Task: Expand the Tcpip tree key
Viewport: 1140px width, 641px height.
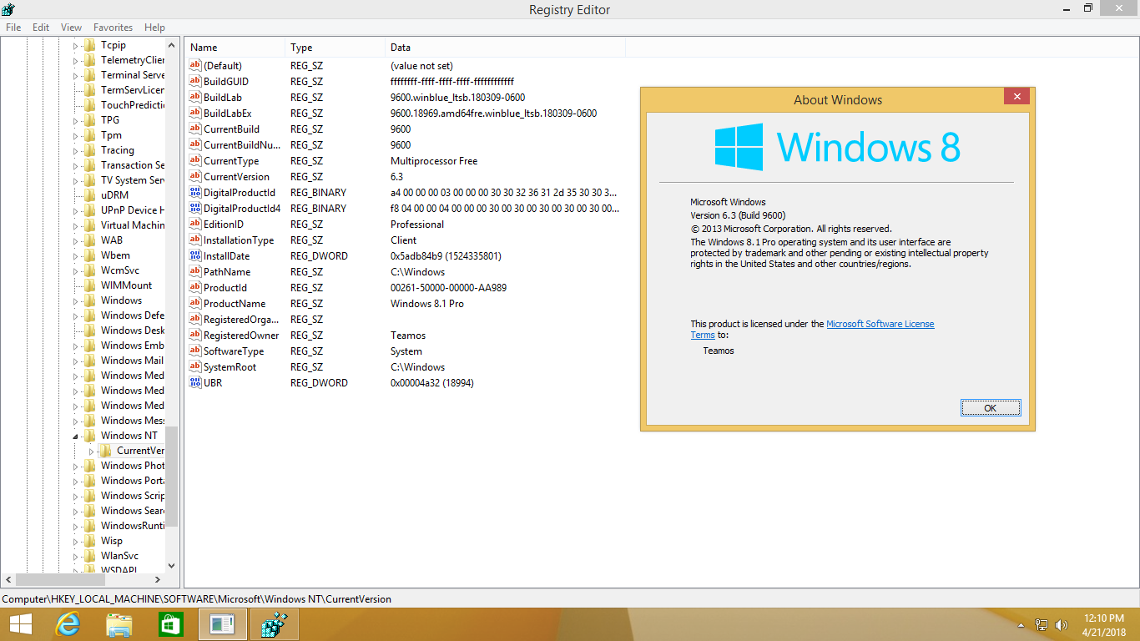Action: [x=75, y=45]
